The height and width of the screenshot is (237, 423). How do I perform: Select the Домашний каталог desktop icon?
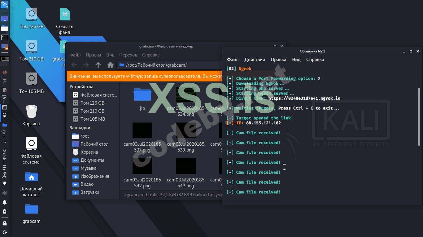(31, 184)
